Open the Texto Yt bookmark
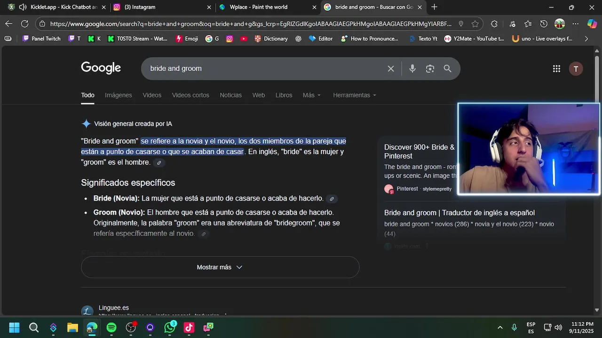This screenshot has height=338, width=602. (x=423, y=38)
